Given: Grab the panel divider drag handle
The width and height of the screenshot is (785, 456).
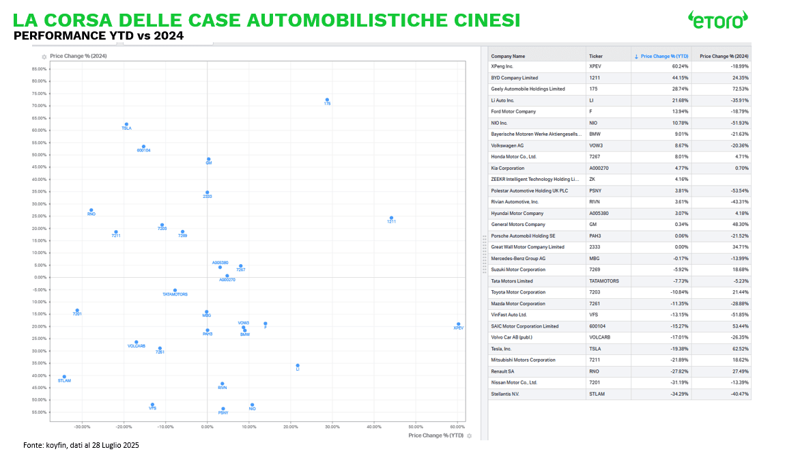Looking at the screenshot, I should 484,254.
